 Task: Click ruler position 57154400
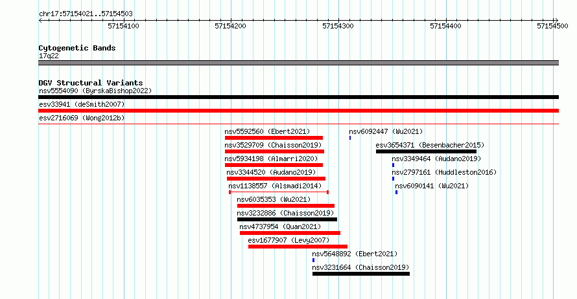445,26
